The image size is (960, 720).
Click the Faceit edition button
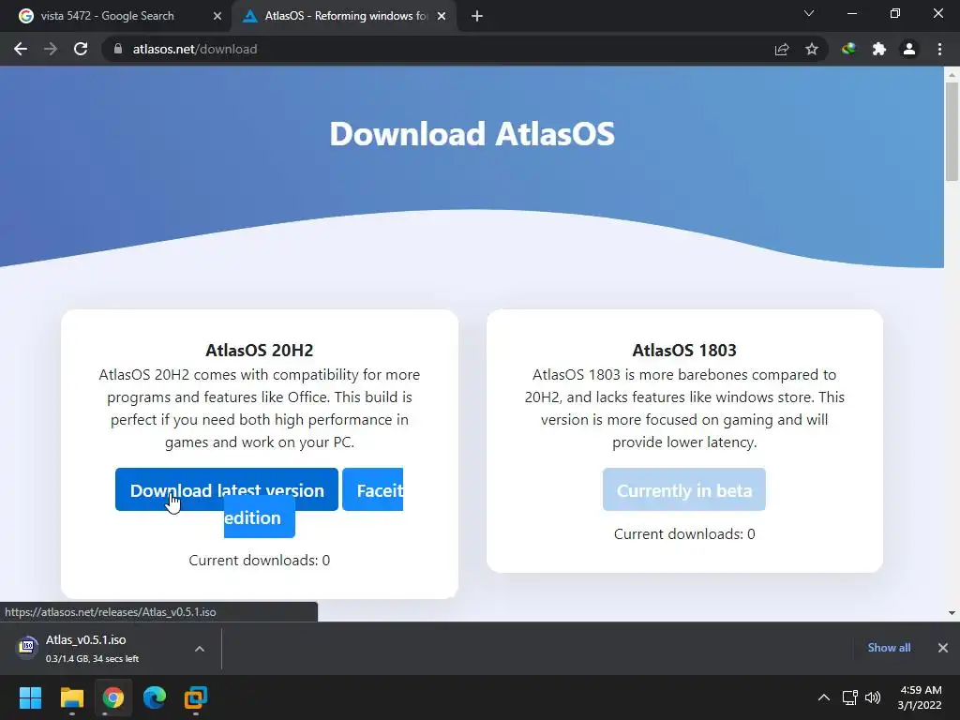click(x=372, y=489)
